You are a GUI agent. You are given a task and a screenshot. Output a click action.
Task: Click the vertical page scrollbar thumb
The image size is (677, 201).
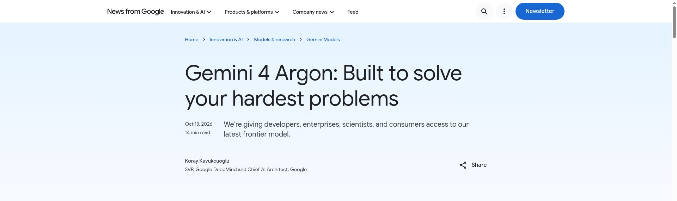674,22
